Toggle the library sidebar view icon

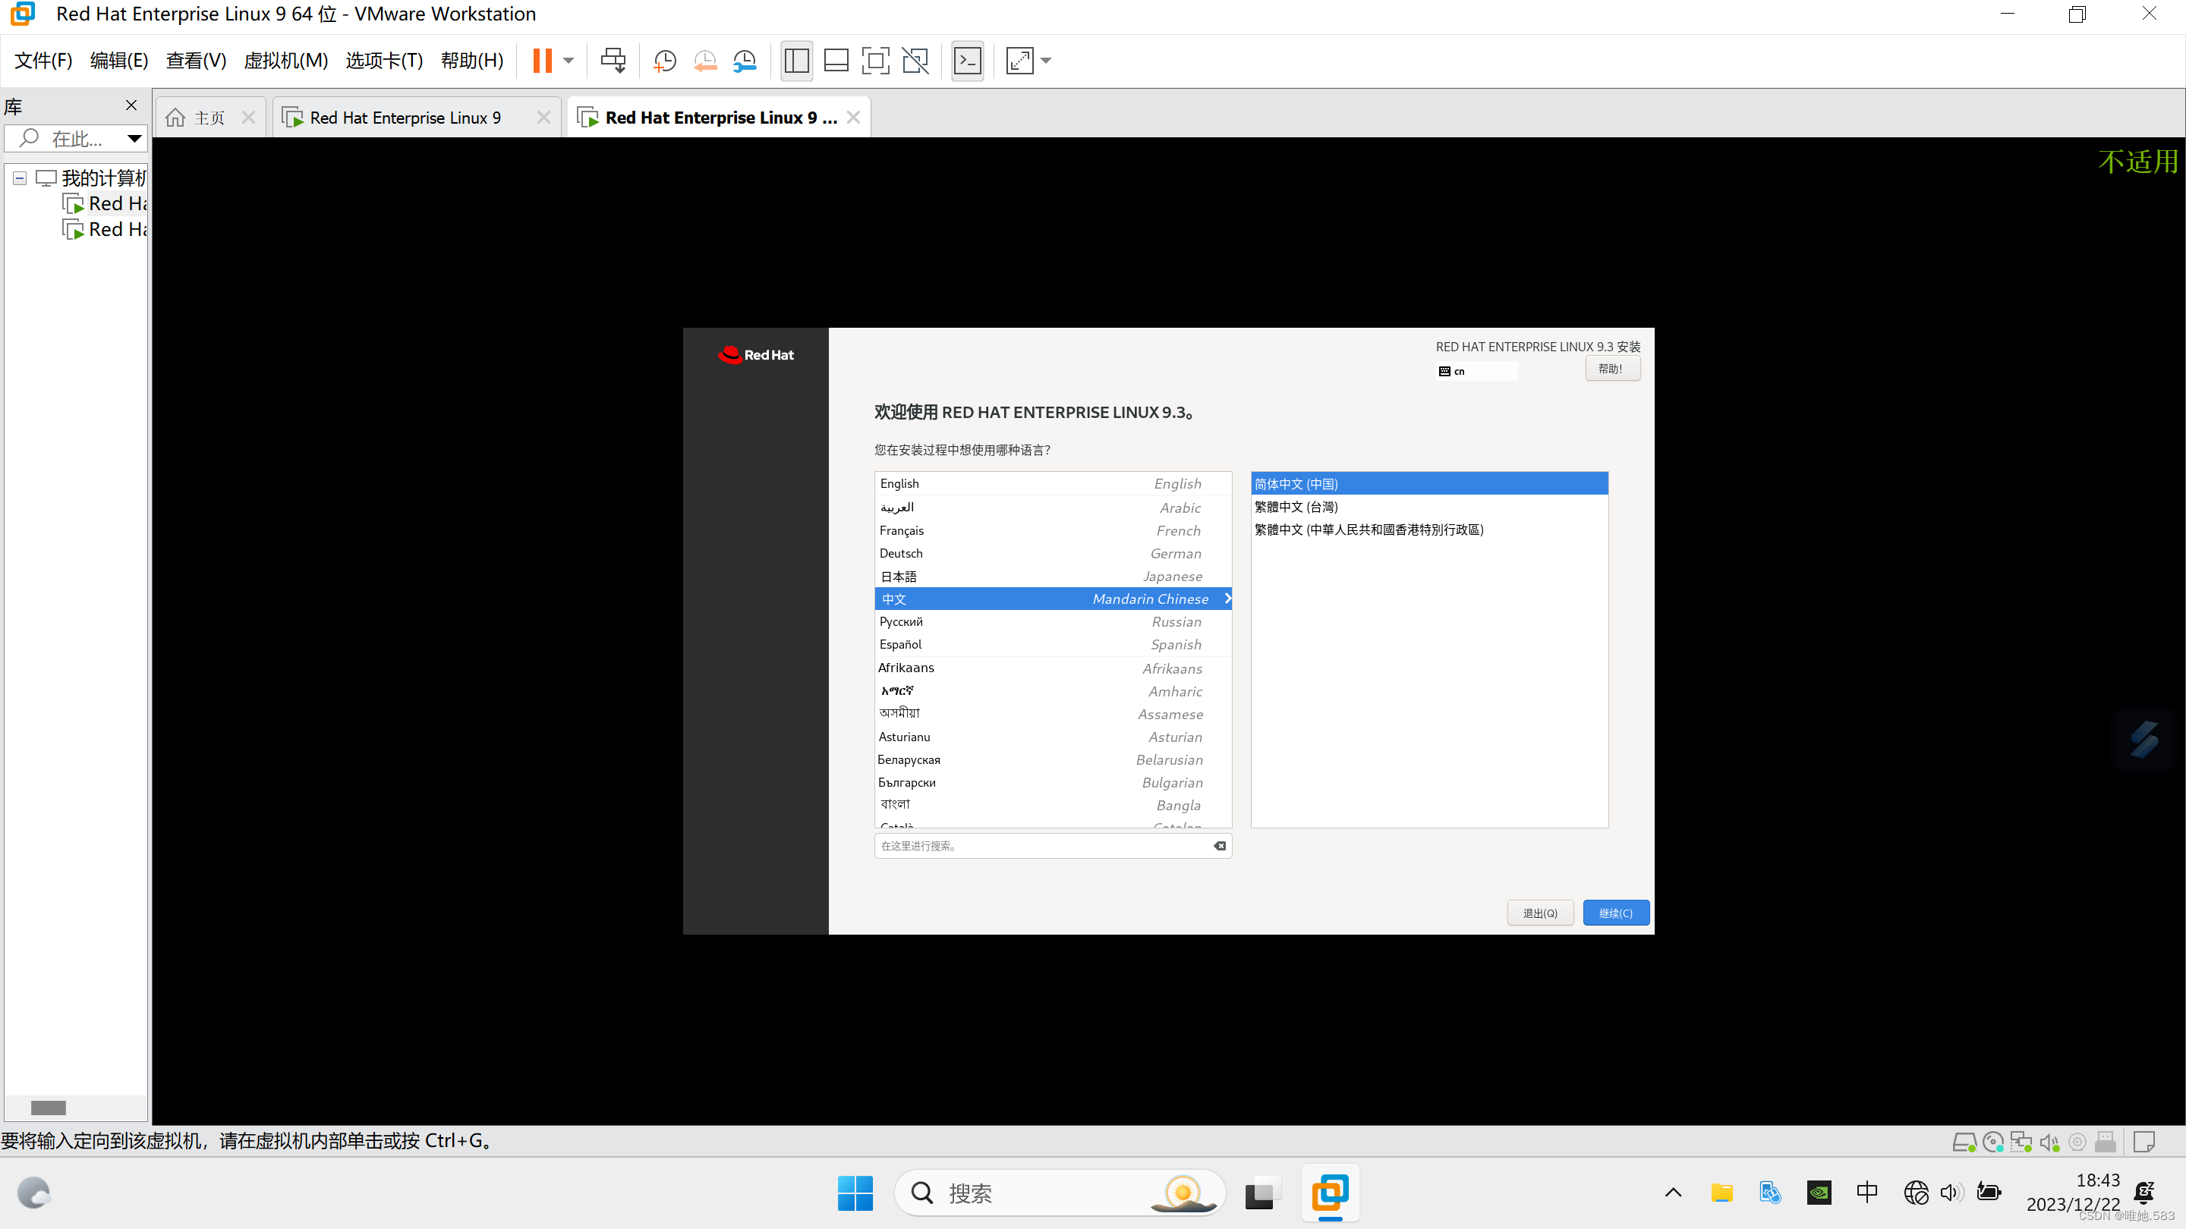point(796,60)
